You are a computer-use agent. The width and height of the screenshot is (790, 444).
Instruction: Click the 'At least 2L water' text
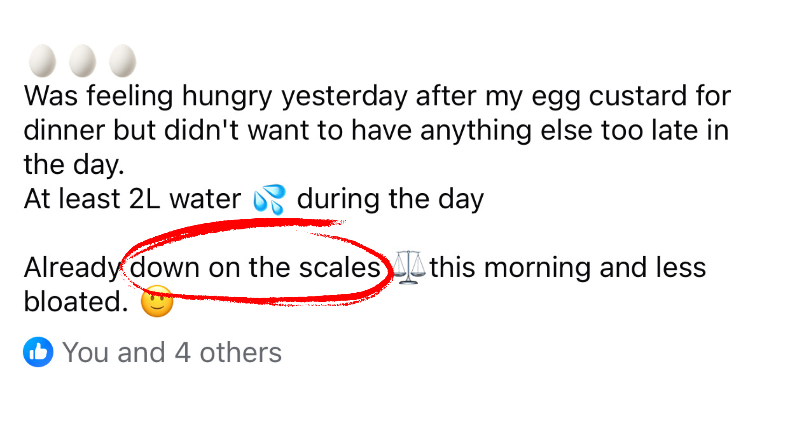click(132, 199)
